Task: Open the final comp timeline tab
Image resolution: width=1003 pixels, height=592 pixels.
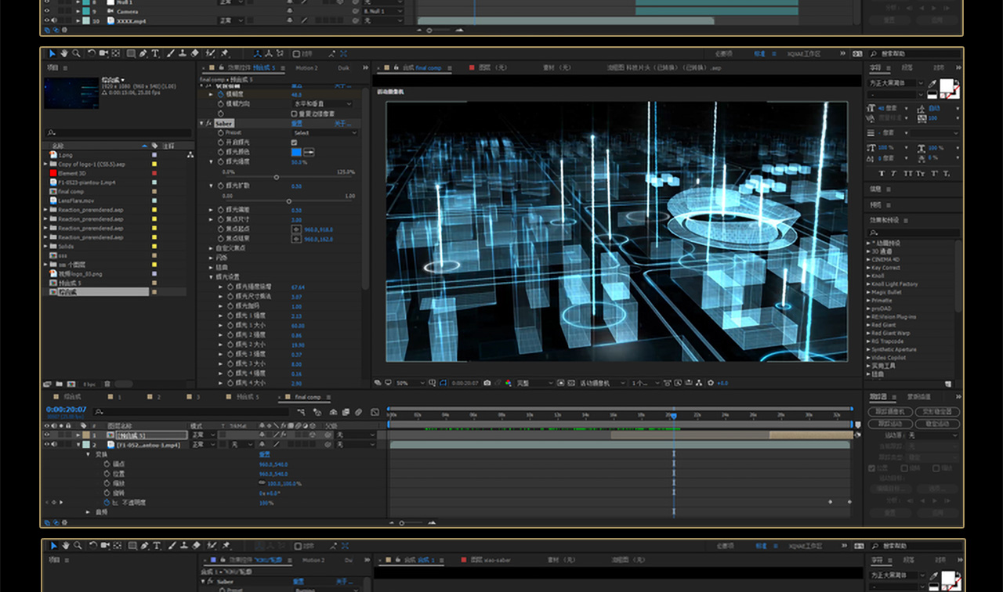Action: click(x=307, y=397)
